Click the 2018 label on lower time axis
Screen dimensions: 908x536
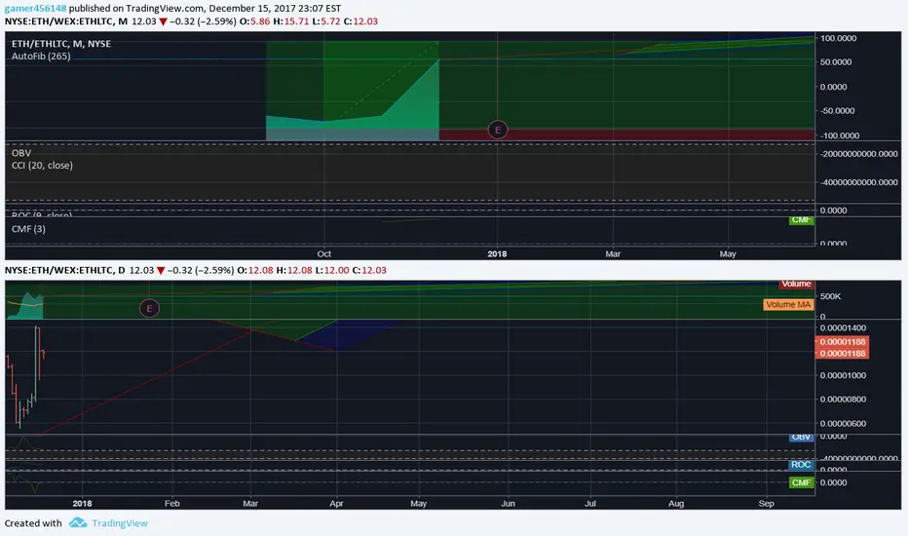click(82, 503)
